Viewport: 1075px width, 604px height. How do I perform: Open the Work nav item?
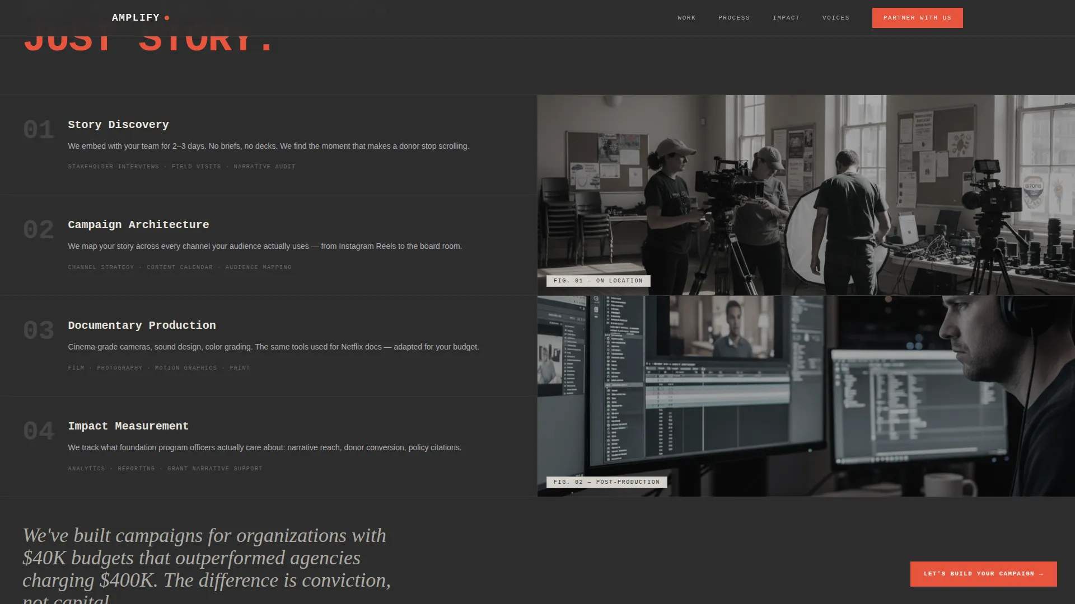click(686, 18)
